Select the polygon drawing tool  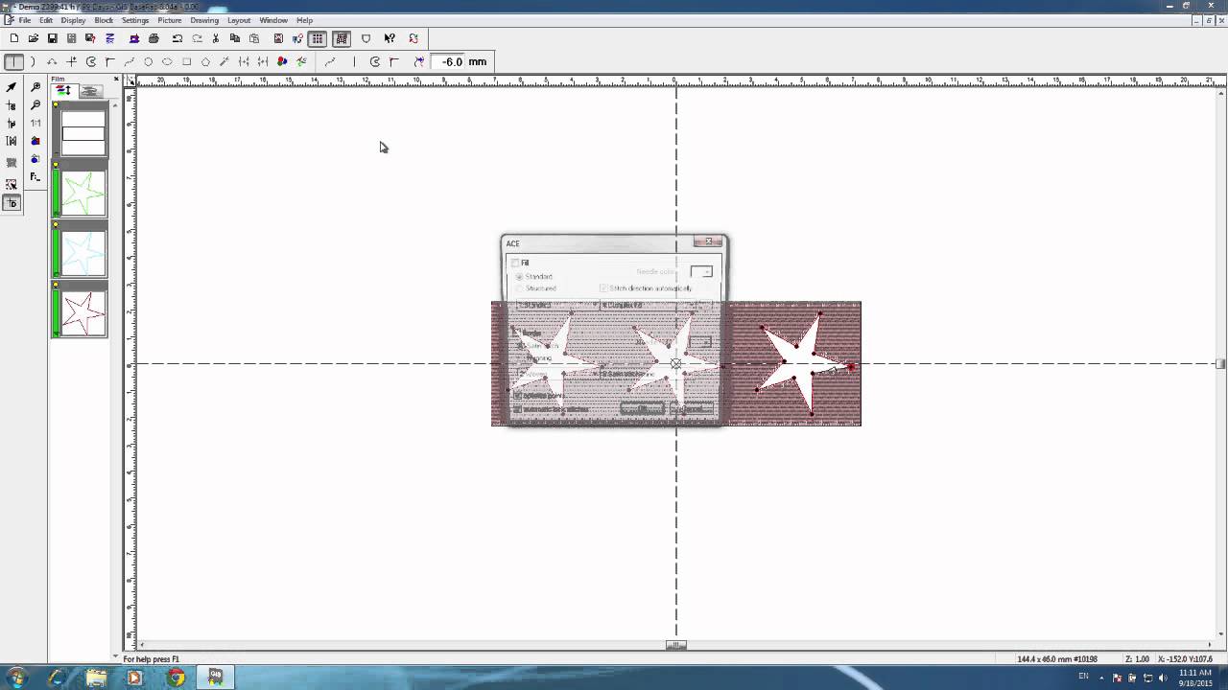tap(205, 61)
